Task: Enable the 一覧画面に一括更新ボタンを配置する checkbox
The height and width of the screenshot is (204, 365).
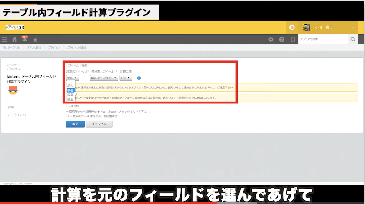Action: 67,116
